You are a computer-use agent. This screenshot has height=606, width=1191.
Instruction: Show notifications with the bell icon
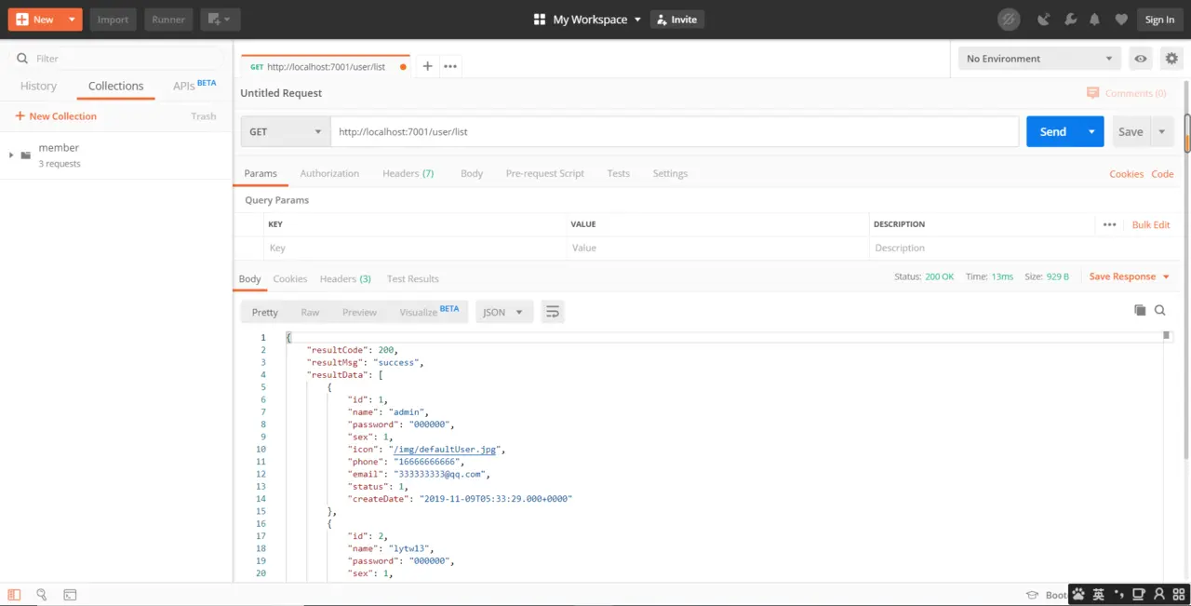(1095, 20)
